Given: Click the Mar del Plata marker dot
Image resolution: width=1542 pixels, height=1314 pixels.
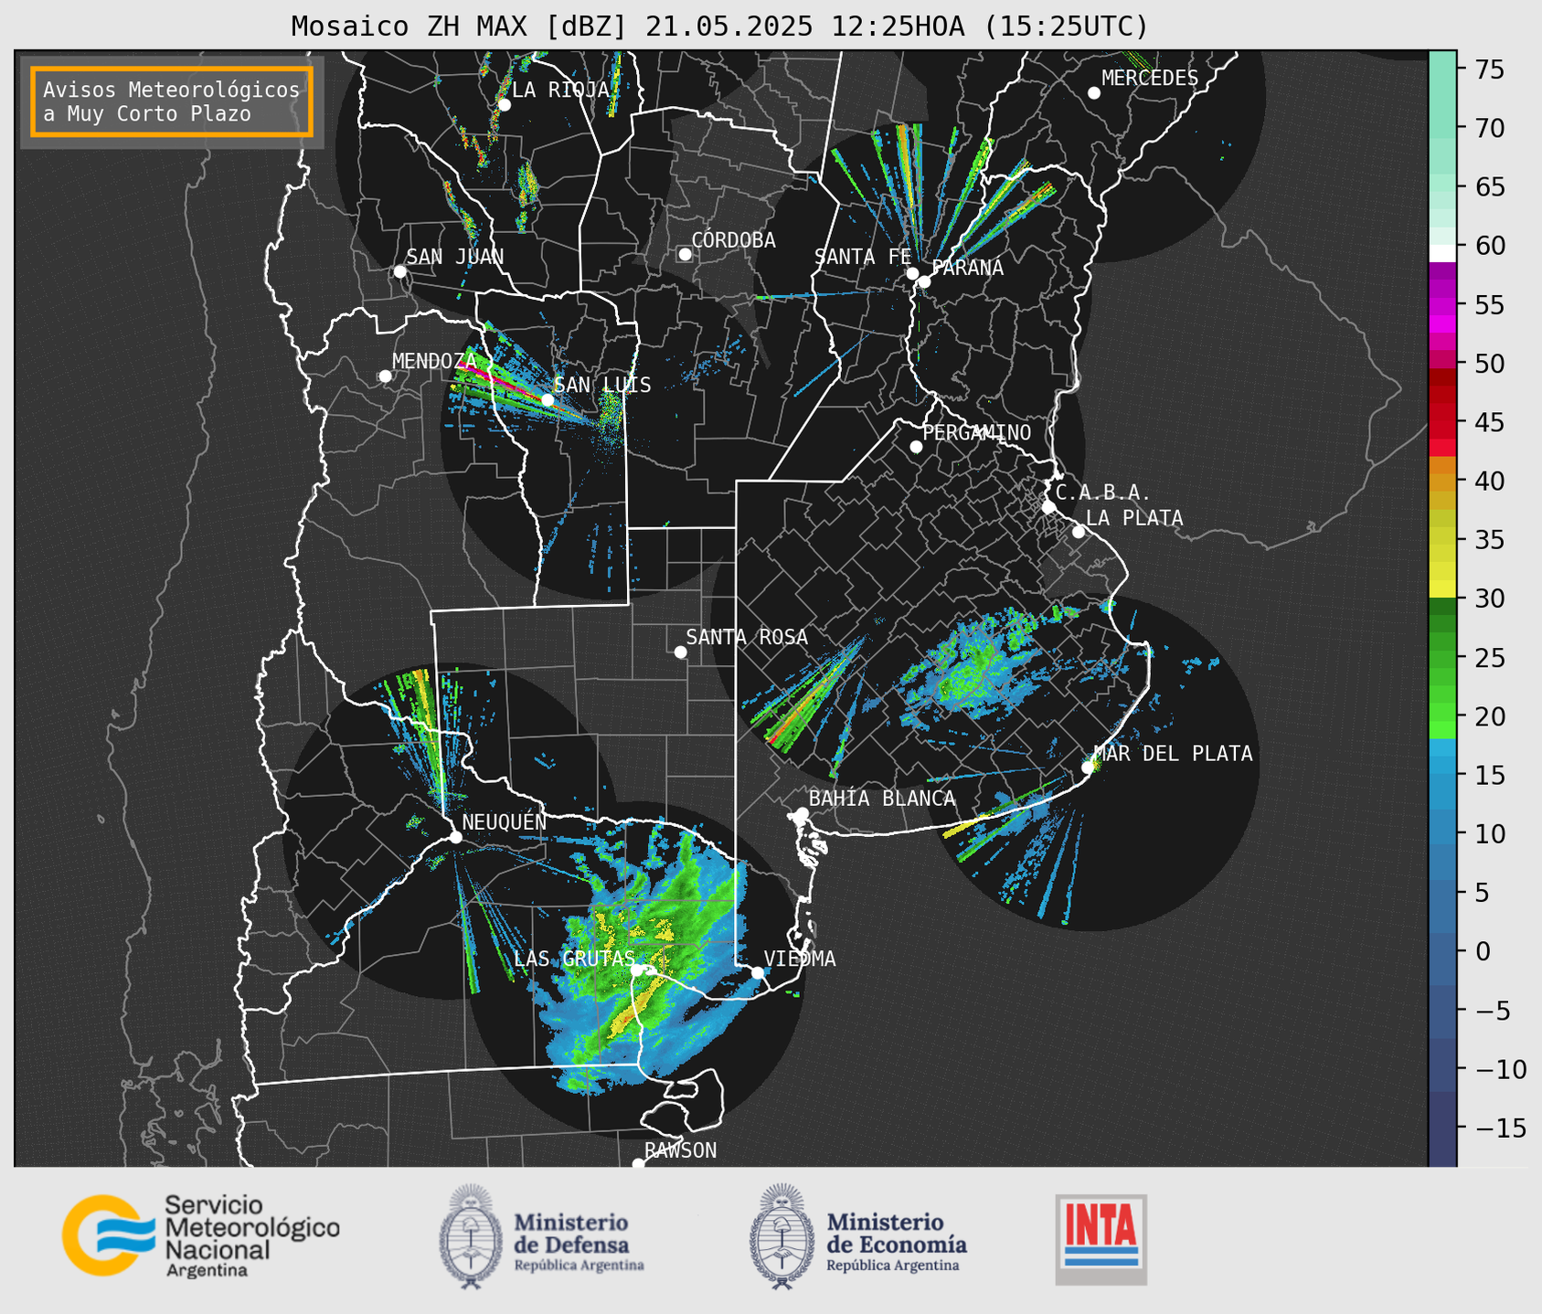Looking at the screenshot, I should tap(1088, 768).
